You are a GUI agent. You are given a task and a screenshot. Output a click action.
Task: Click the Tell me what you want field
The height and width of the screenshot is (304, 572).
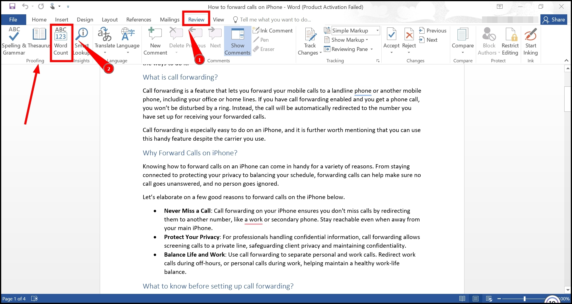[x=274, y=19]
